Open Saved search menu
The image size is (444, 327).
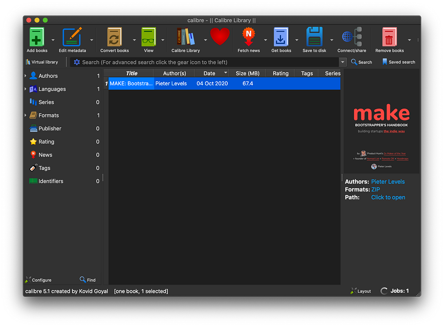coord(398,62)
